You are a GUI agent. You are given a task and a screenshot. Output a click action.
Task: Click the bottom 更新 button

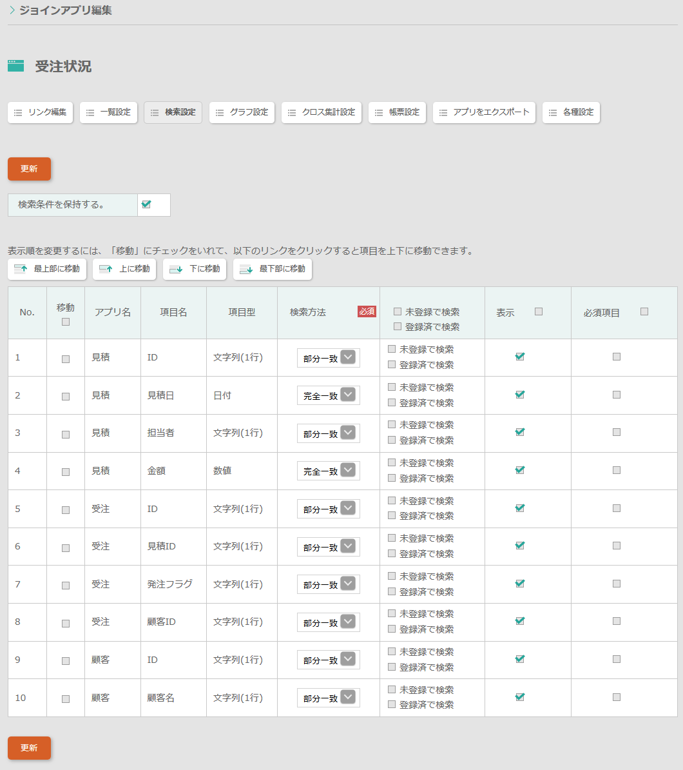coord(29,748)
